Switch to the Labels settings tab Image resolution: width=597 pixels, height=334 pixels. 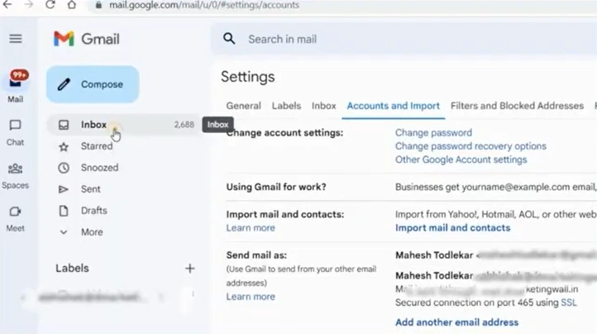click(286, 106)
